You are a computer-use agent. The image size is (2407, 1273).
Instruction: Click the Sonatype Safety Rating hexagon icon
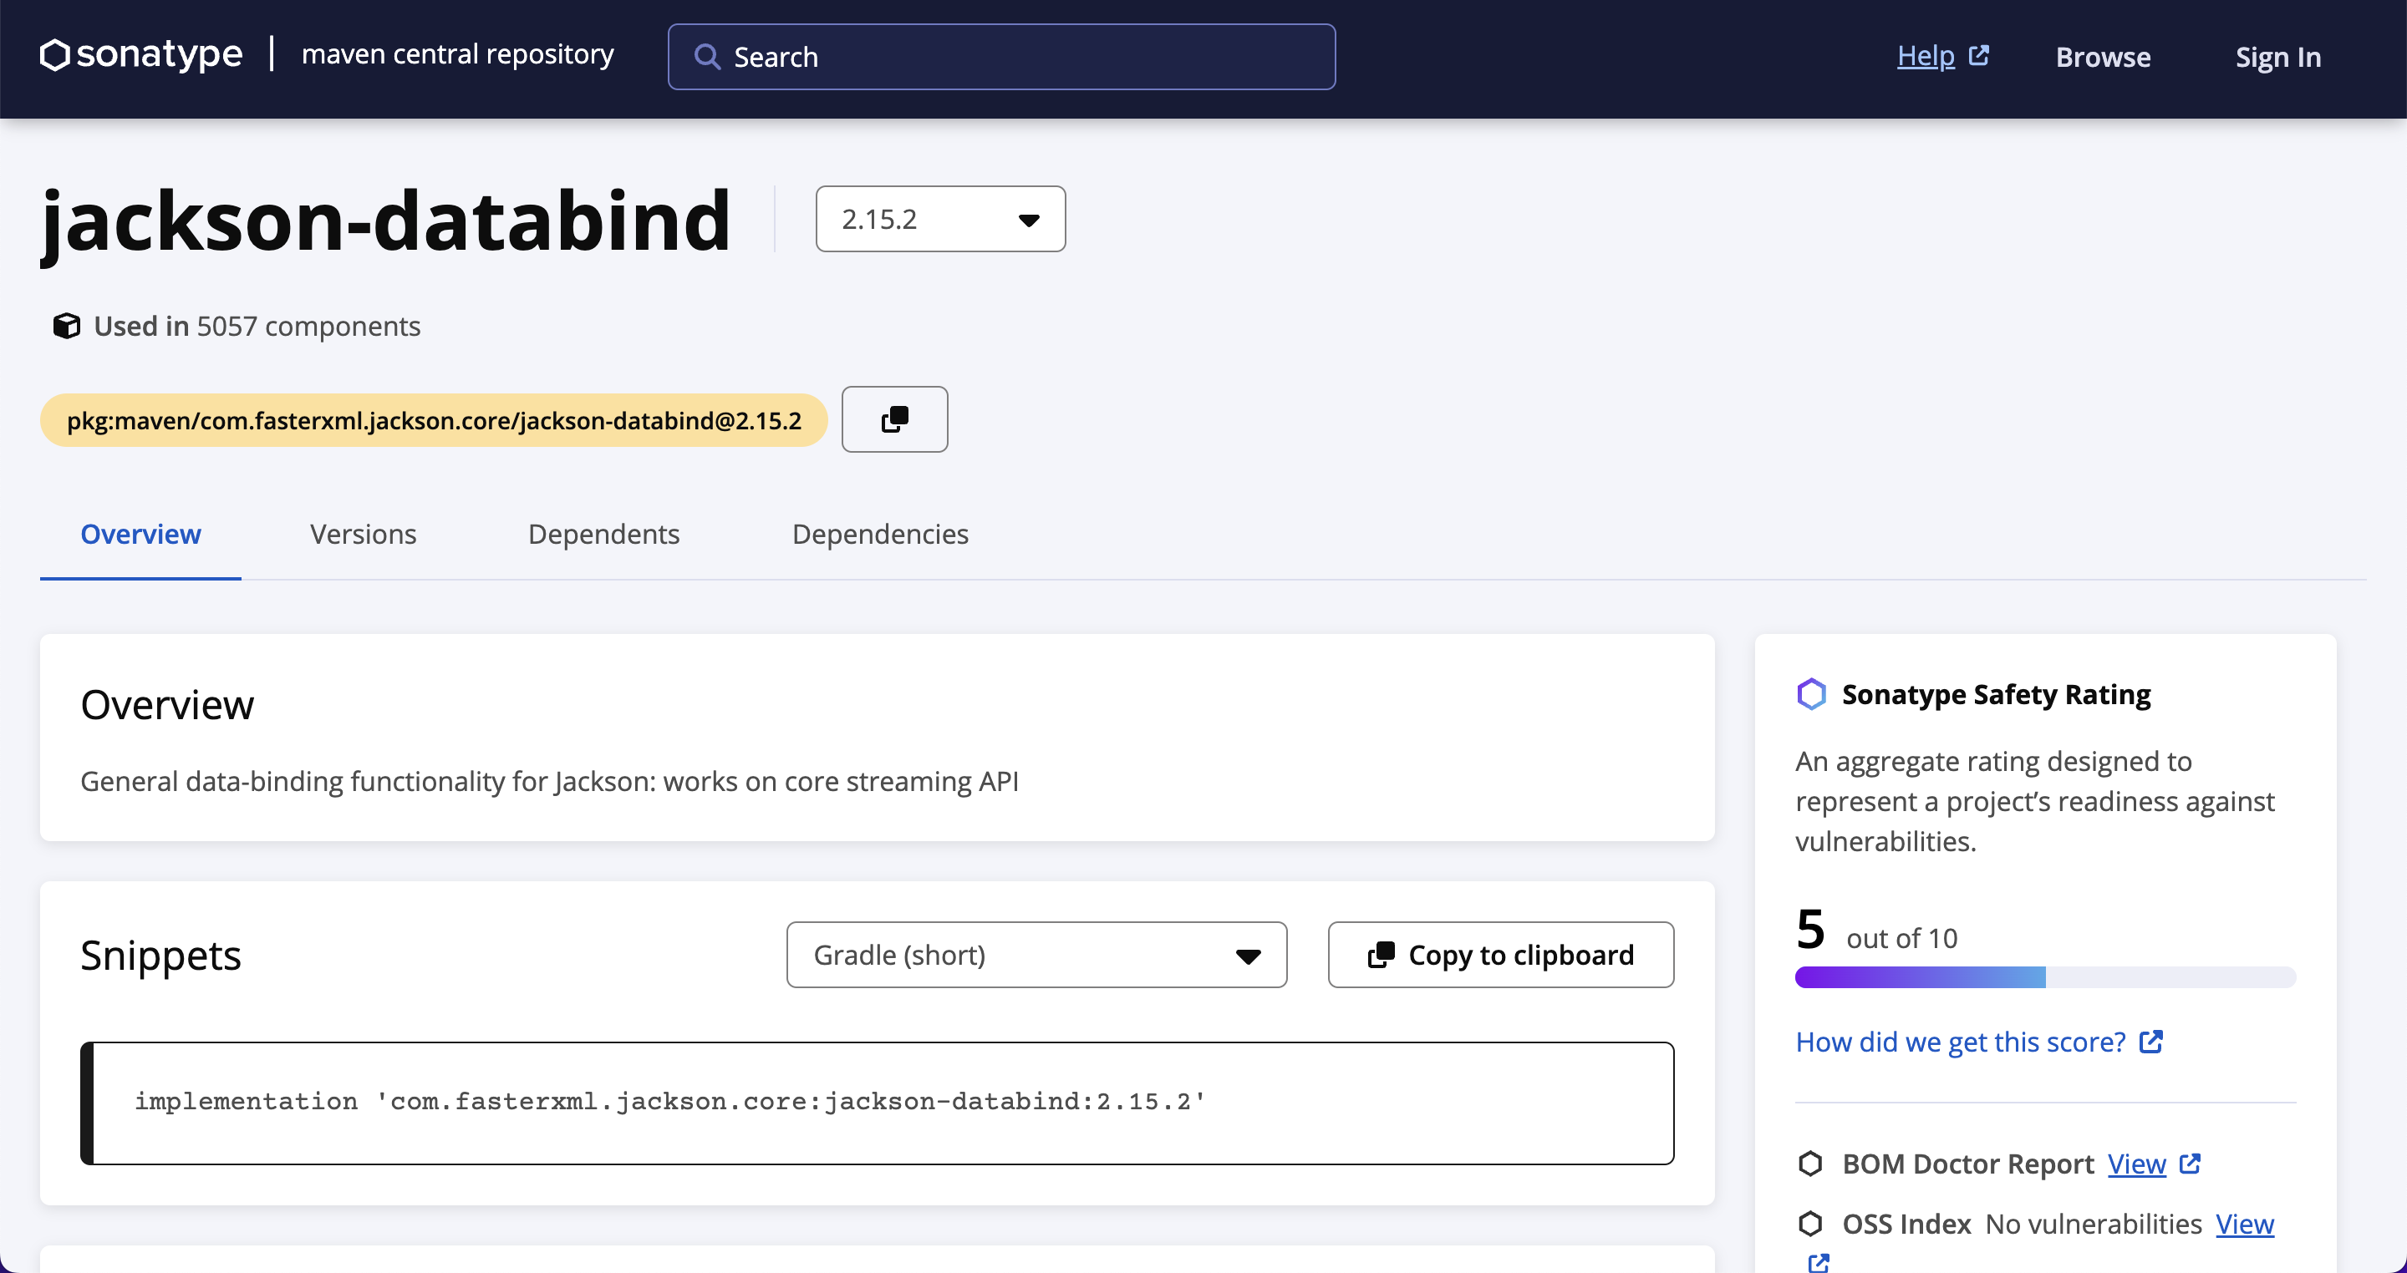coord(1811,694)
